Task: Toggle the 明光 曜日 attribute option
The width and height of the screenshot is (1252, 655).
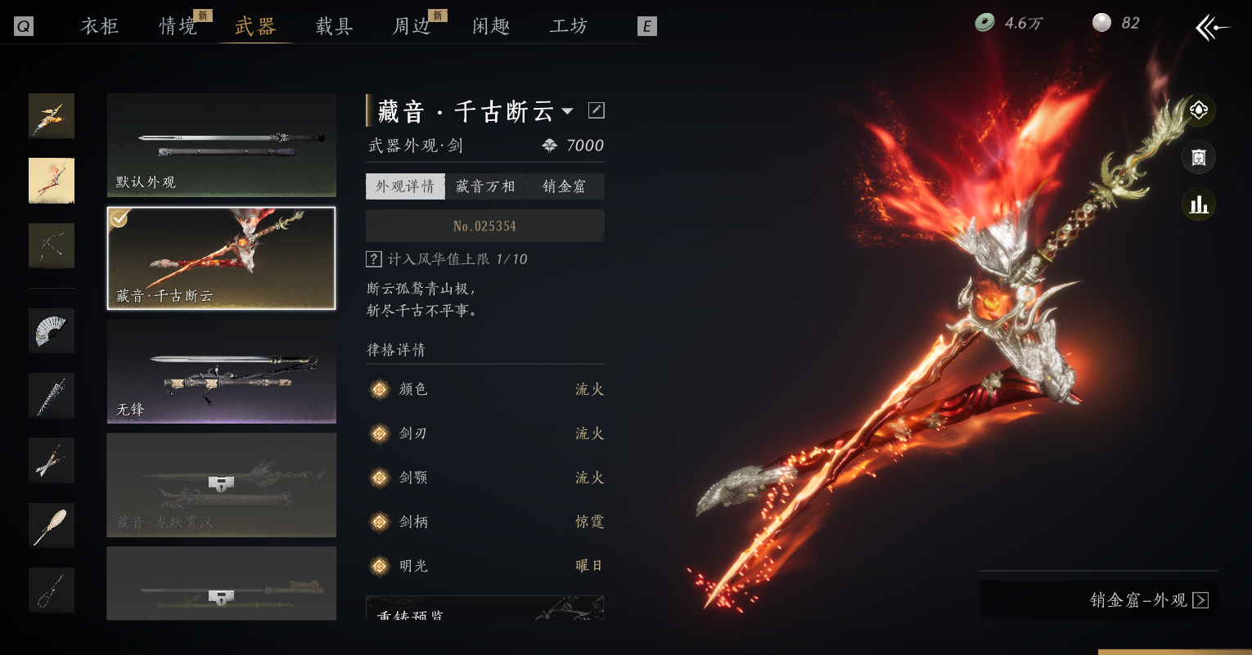Action: click(x=485, y=566)
